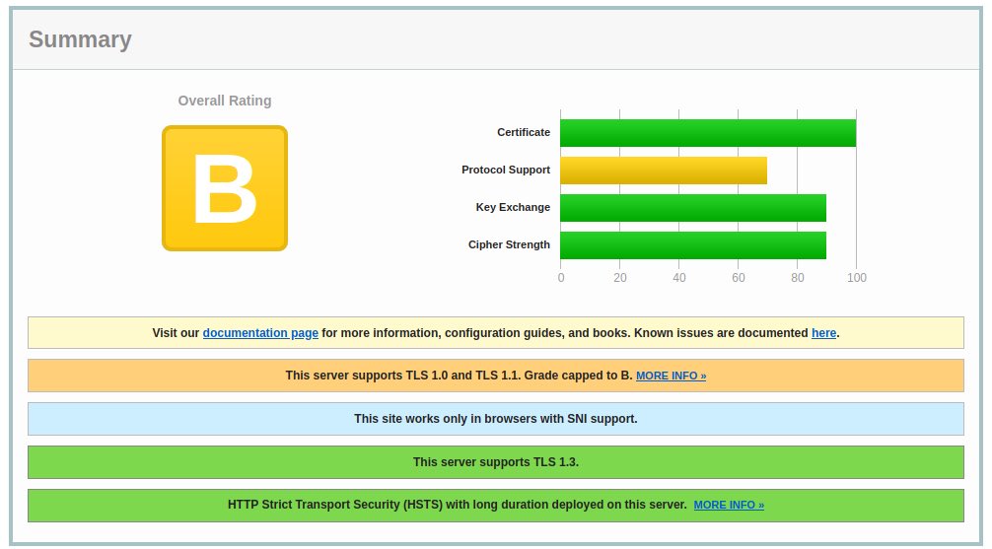
Task: Click the 100 axis label on chart
Action: tap(857, 278)
